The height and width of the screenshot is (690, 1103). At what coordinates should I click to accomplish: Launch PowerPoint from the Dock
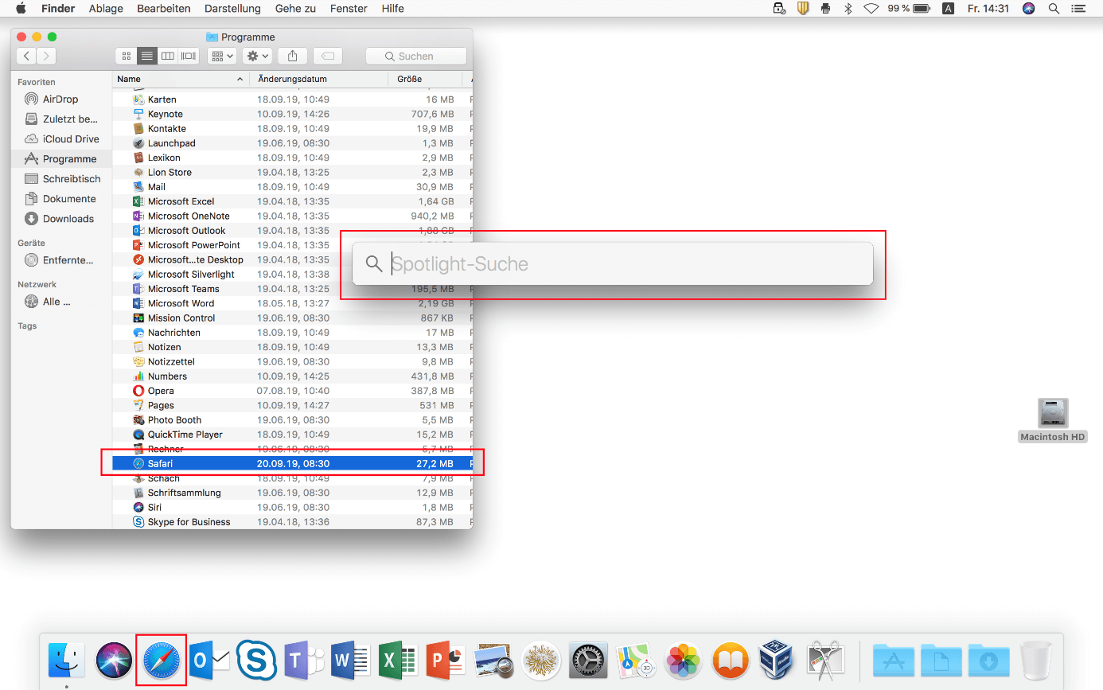[x=446, y=660]
